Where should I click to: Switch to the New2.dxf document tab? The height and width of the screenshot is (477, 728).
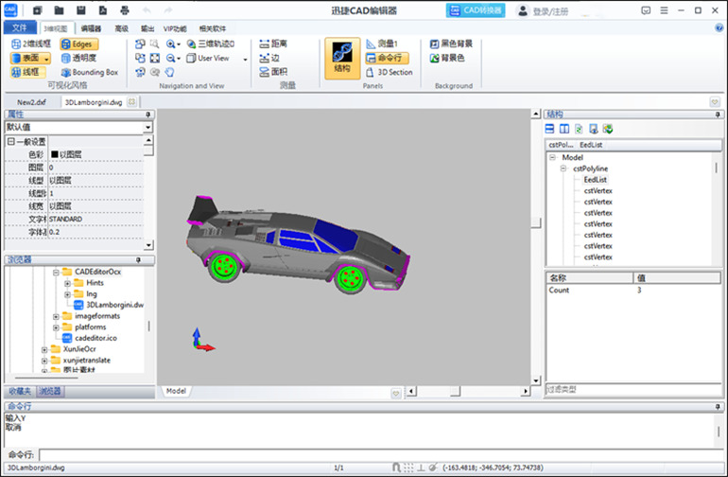30,101
